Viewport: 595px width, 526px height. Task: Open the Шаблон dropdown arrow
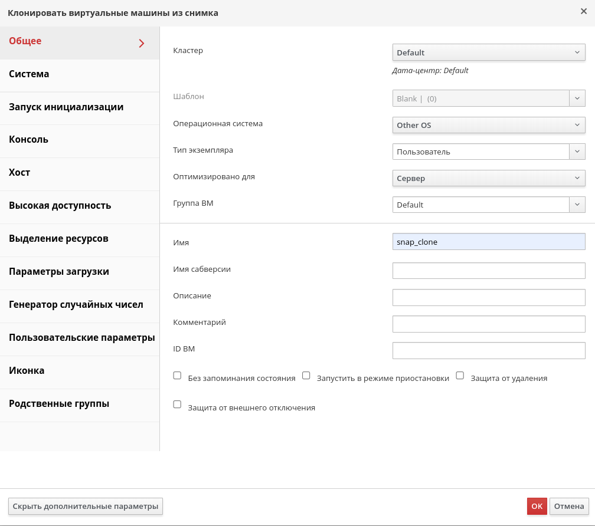click(577, 98)
